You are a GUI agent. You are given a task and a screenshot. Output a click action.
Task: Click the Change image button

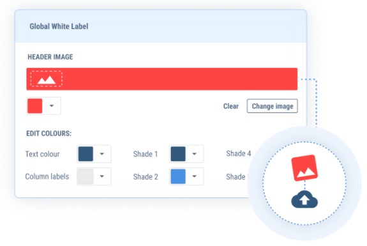tap(272, 106)
